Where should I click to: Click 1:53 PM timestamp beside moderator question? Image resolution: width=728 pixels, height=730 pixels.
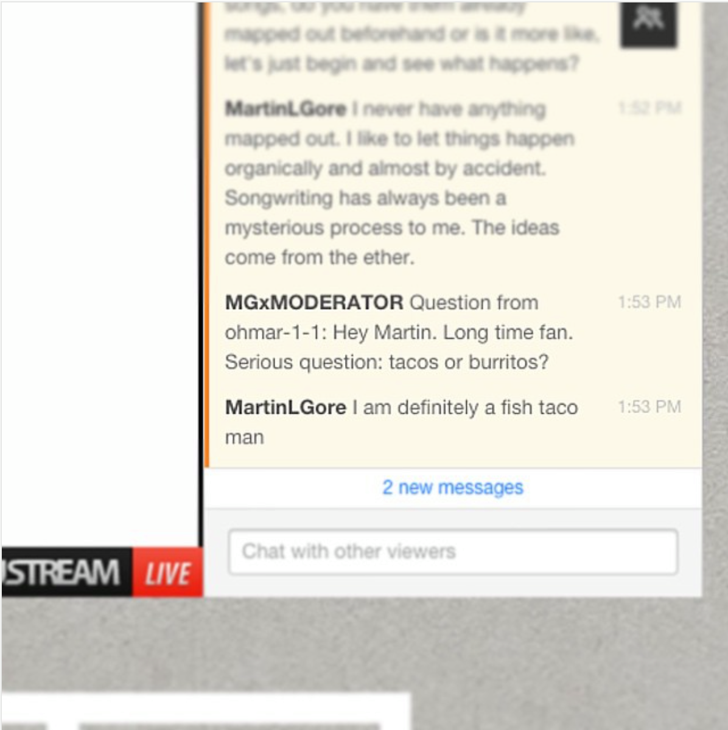tap(649, 302)
